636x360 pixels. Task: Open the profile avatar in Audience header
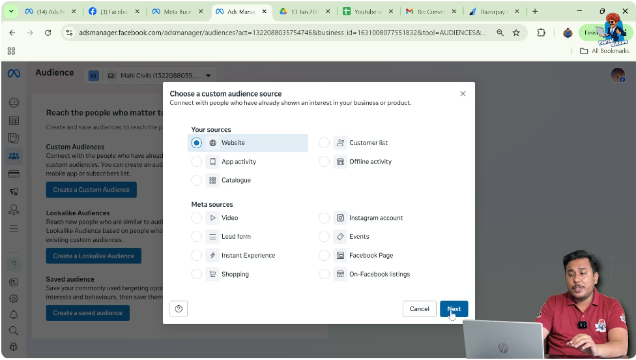point(618,75)
